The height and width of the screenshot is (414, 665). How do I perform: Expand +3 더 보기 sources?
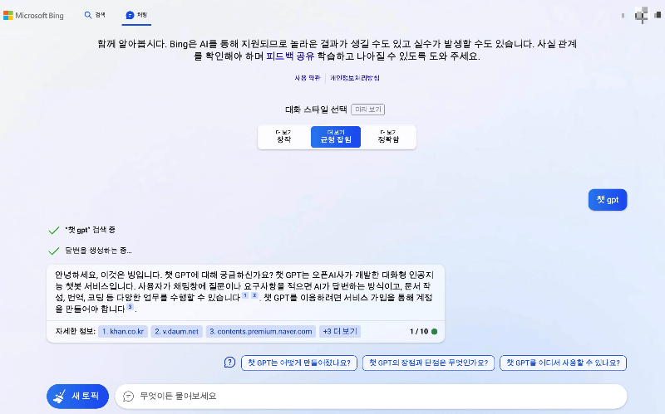(340, 332)
